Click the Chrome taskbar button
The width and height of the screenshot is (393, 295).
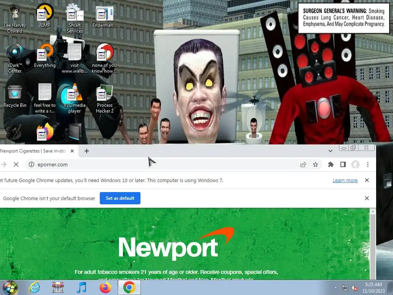pyautogui.click(x=129, y=287)
